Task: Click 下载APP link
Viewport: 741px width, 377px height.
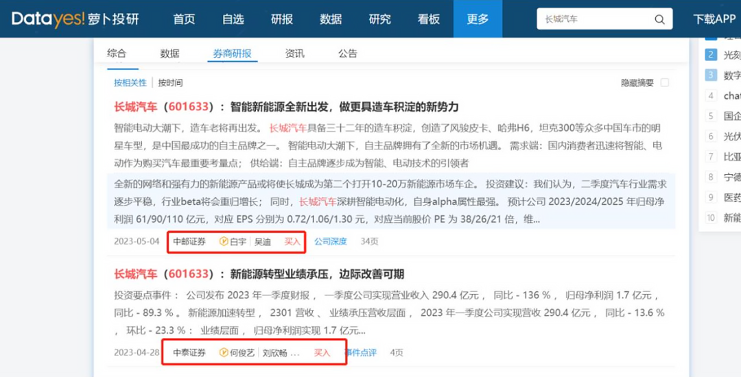Action: (714, 19)
